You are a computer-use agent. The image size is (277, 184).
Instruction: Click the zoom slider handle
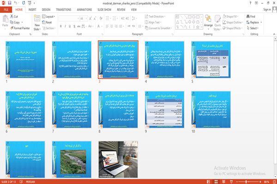246,182
